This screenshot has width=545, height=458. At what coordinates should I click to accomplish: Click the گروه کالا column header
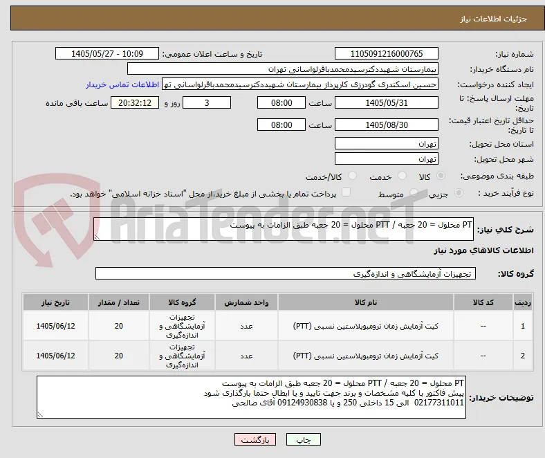point(182,302)
